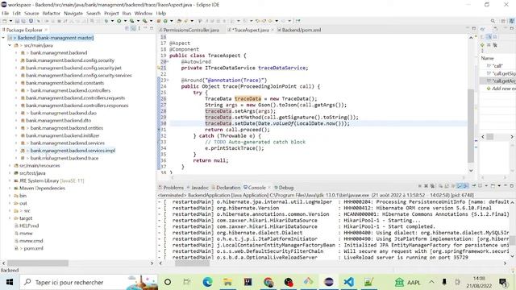Click Remove Launch icon in Console toolbar
The width and height of the screenshot is (516, 290).
pyautogui.click(x=426, y=186)
